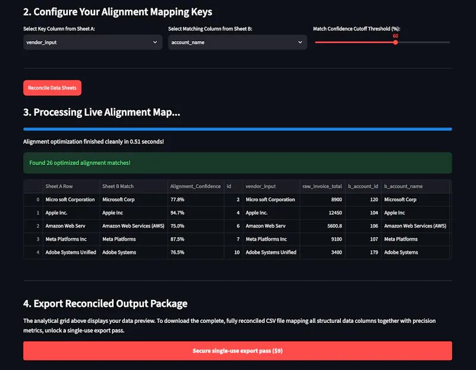Click the Reconcile Data Sheets button

pos(52,88)
